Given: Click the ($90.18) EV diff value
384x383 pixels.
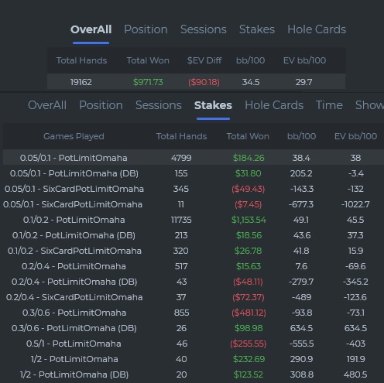Looking at the screenshot, I should click(204, 82).
